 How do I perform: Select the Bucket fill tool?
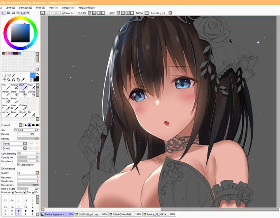6,100
